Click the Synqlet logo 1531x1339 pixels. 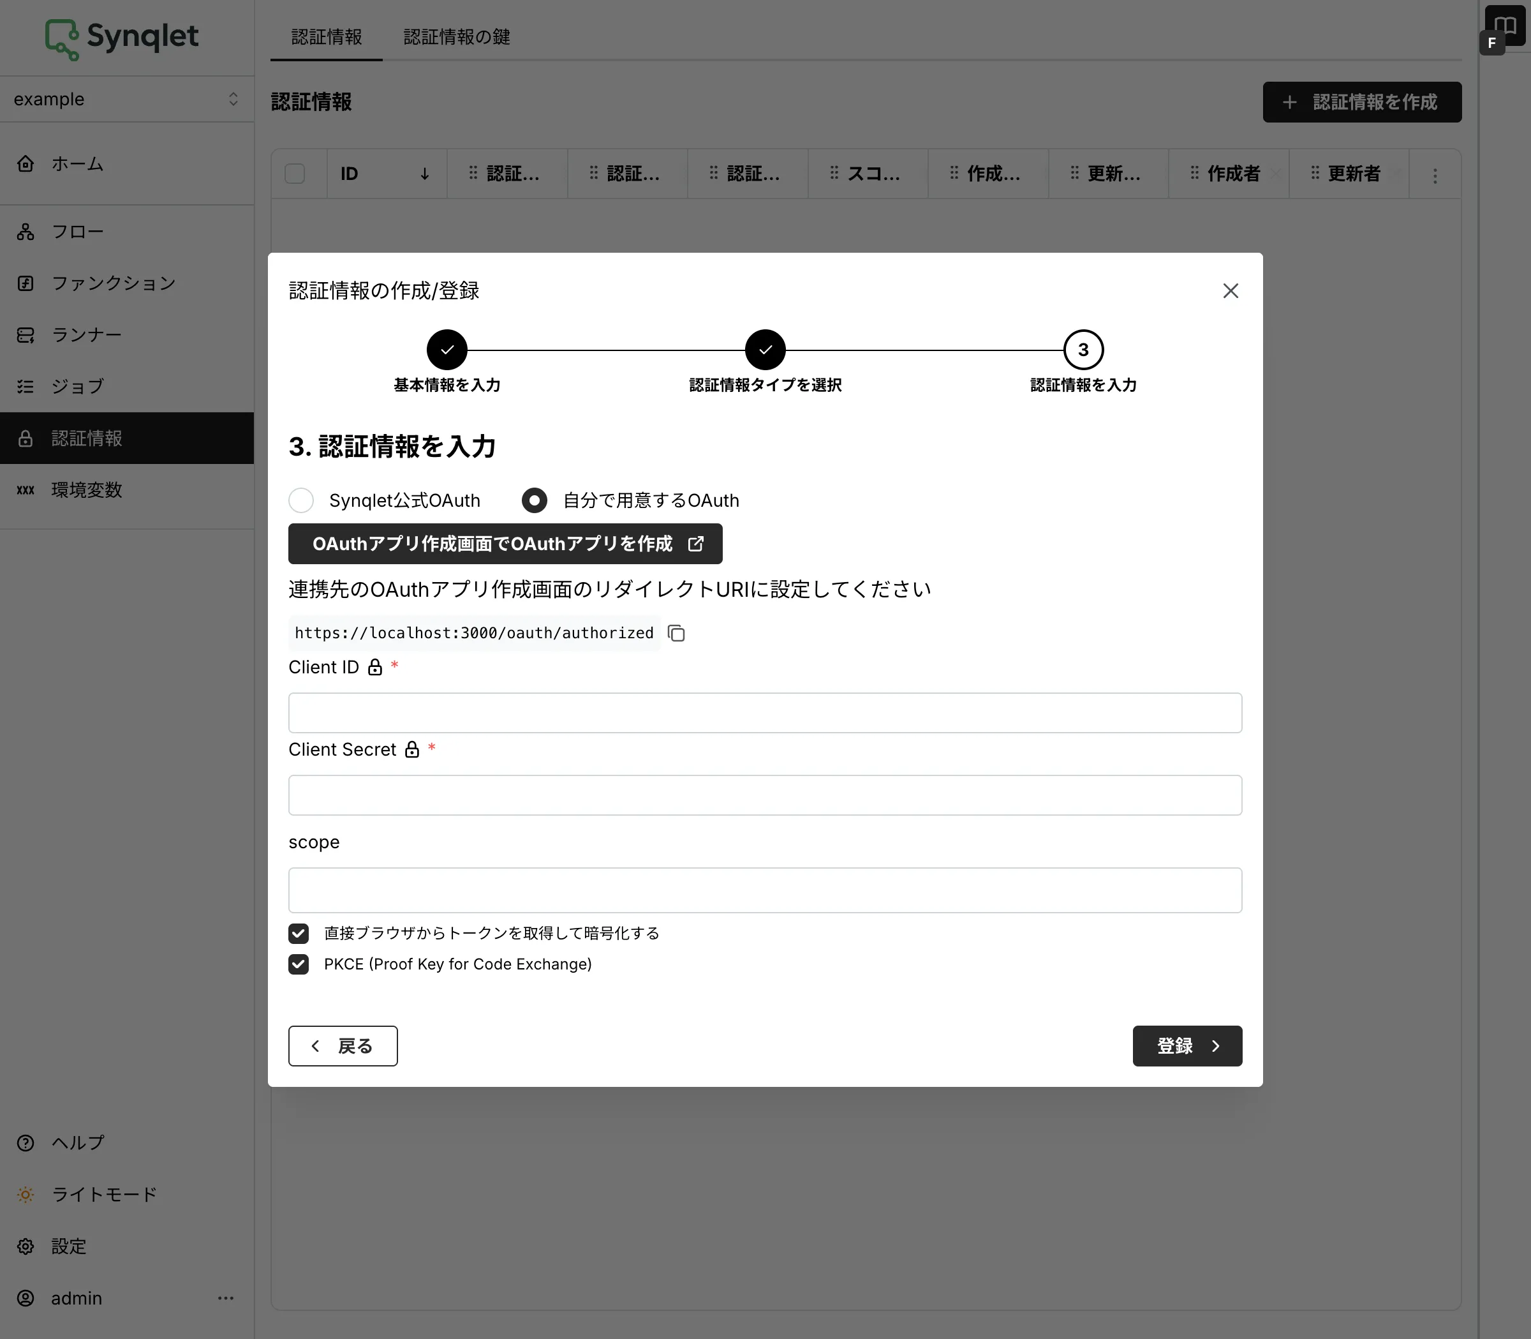[122, 38]
